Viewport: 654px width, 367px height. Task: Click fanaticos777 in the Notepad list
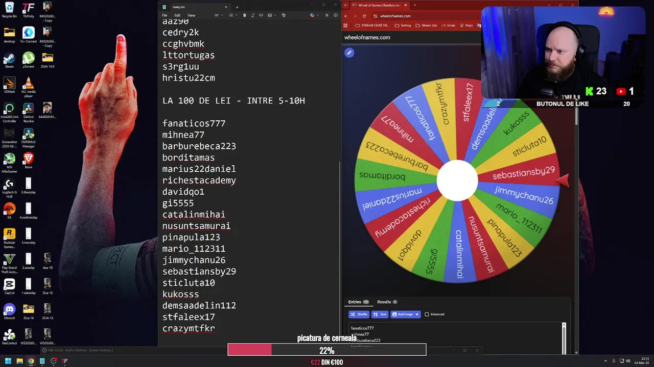tap(194, 123)
